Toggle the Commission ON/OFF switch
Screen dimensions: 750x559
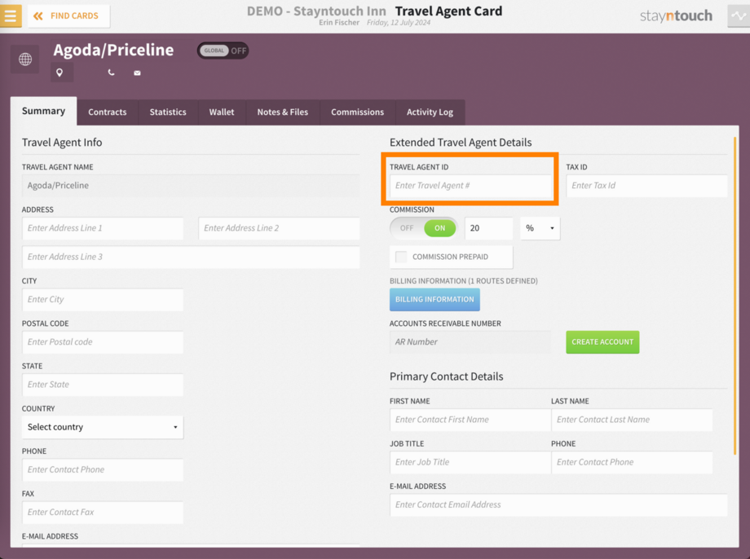tap(423, 228)
